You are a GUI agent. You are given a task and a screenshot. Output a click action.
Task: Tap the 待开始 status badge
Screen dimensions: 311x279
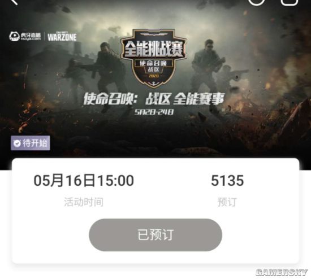(31, 143)
